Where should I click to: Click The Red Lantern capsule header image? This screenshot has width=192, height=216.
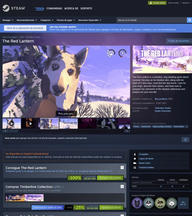(162, 59)
